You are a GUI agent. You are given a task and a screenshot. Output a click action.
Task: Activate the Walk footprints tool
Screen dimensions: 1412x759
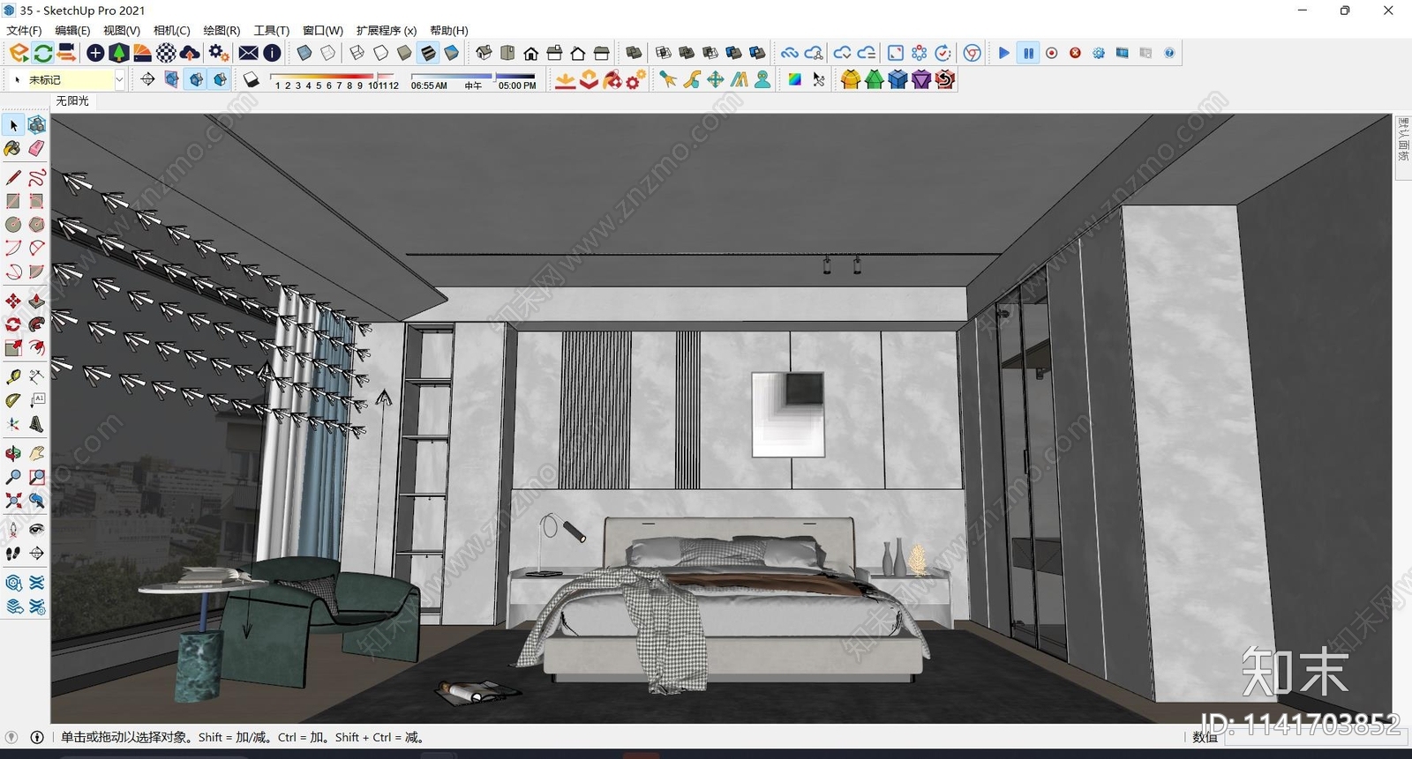pyautogui.click(x=13, y=553)
